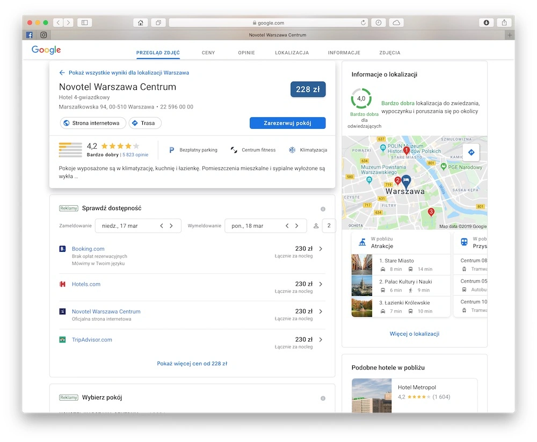Expand the TripAdvisor.com offer chevron
537x442 pixels.
click(x=321, y=339)
